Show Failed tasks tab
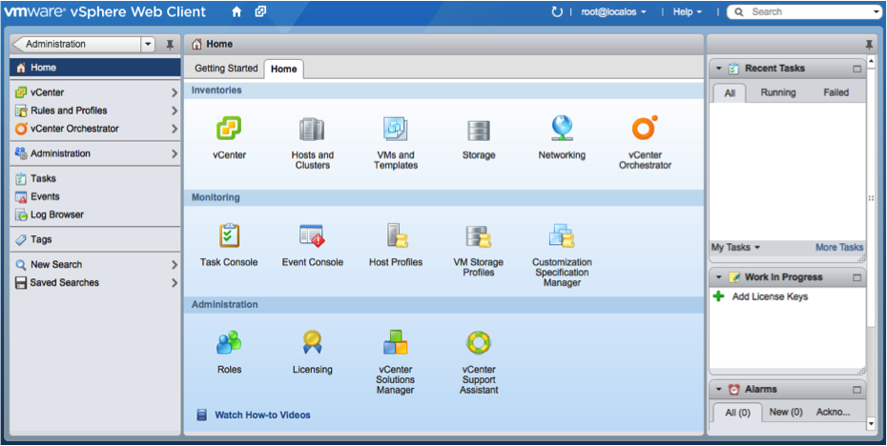The image size is (887, 446). tap(836, 92)
